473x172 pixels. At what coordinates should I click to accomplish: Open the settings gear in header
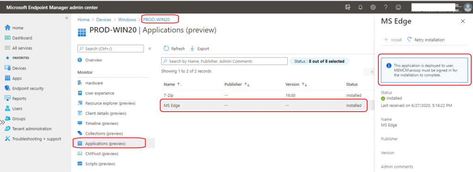[x=373, y=7]
